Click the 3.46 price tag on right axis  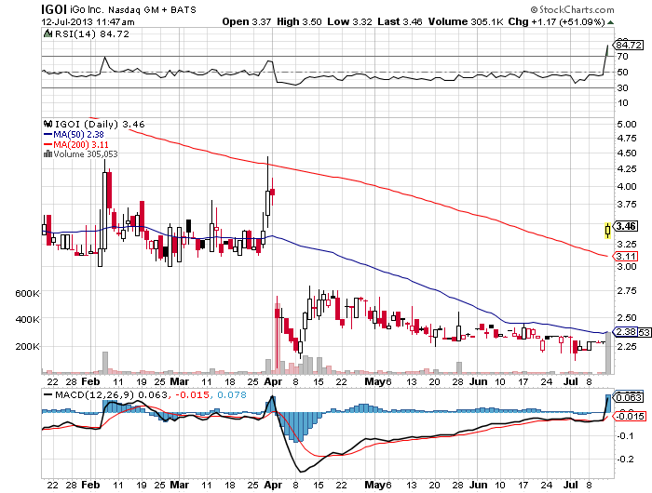tap(625, 226)
